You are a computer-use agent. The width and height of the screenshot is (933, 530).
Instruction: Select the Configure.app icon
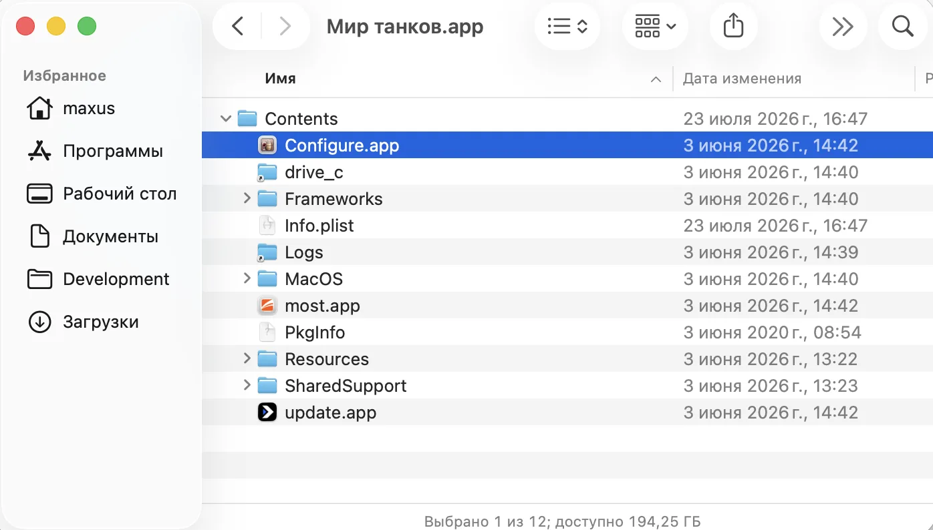(x=267, y=146)
